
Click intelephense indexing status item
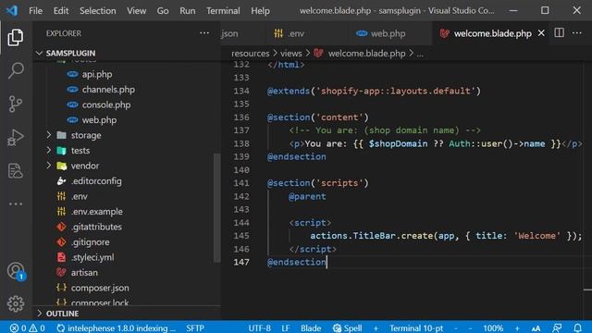(116, 327)
